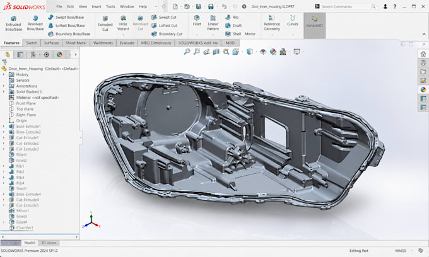Viewport: 429px width, 257px height.
Task: Open the Appearances task pane icon
Action: click(x=423, y=89)
